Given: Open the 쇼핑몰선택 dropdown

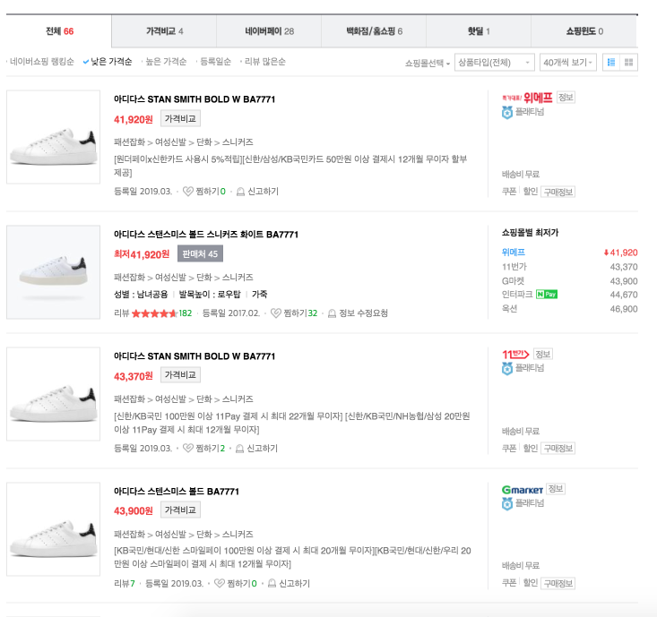Looking at the screenshot, I should click(427, 63).
